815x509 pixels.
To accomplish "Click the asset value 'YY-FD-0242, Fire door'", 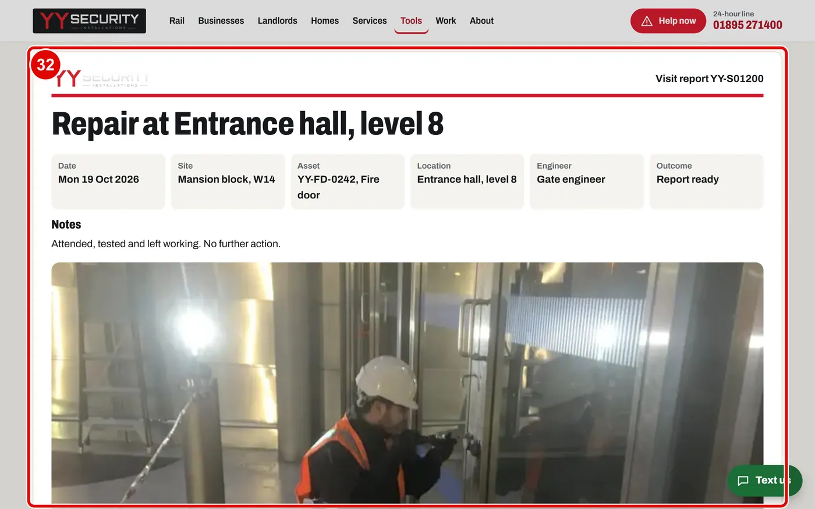I will tap(338, 187).
